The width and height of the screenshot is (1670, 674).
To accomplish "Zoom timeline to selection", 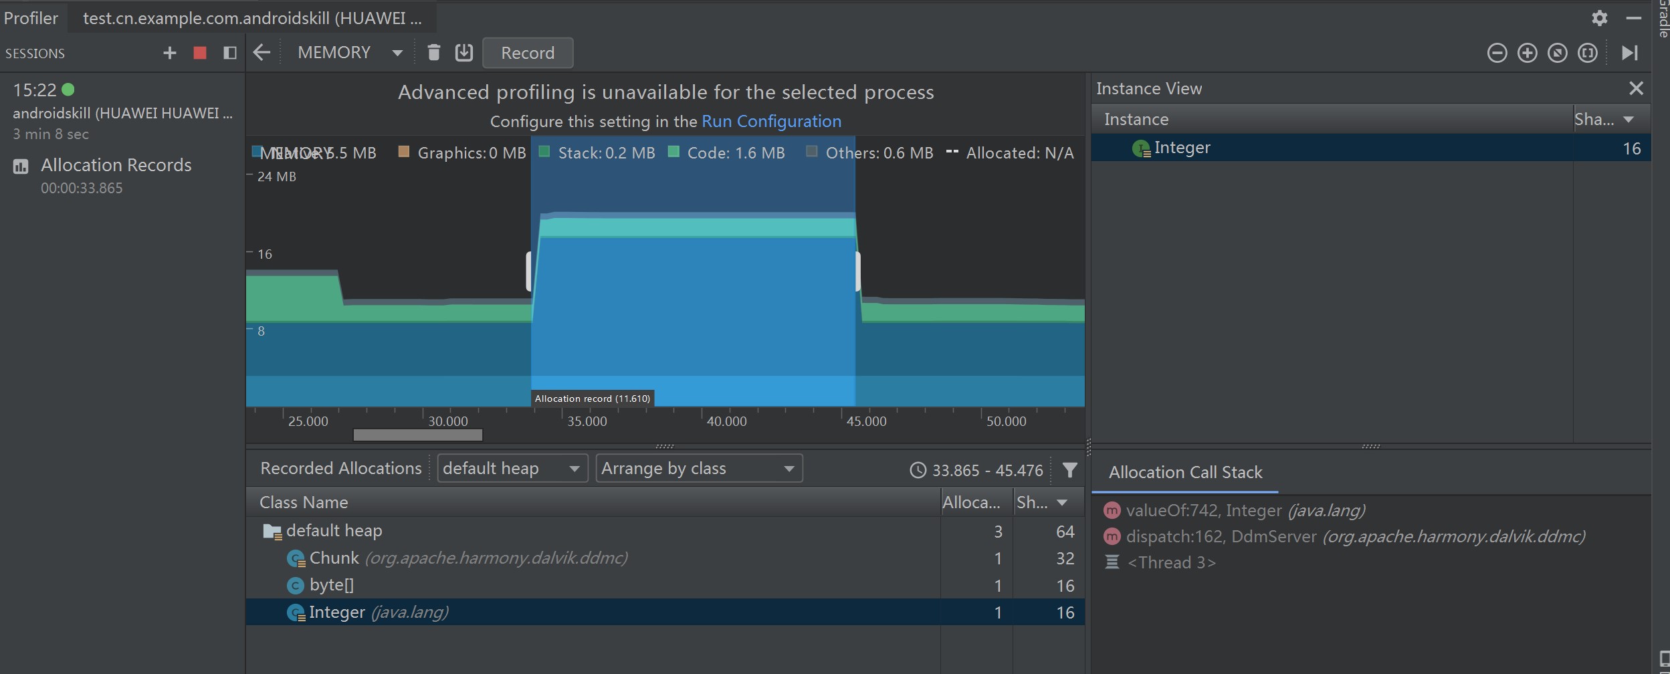I will pyautogui.click(x=1587, y=53).
